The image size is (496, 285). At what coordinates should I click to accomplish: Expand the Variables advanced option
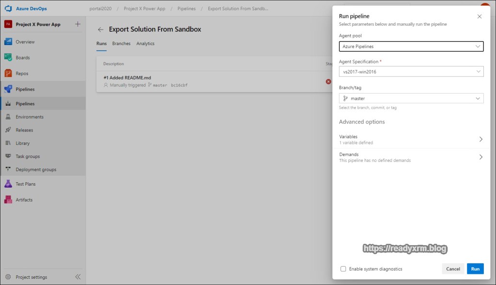(411, 140)
